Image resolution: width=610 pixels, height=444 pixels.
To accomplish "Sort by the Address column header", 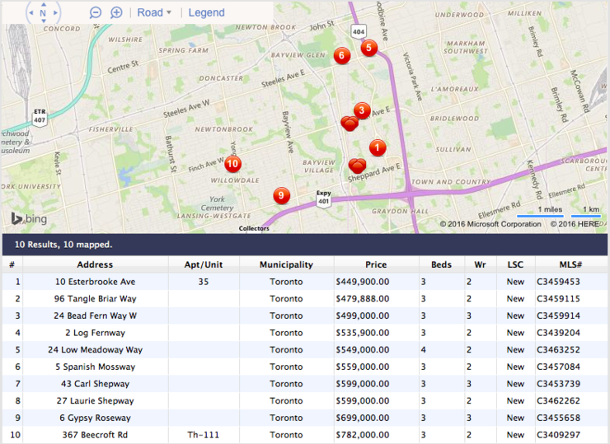I will (95, 264).
